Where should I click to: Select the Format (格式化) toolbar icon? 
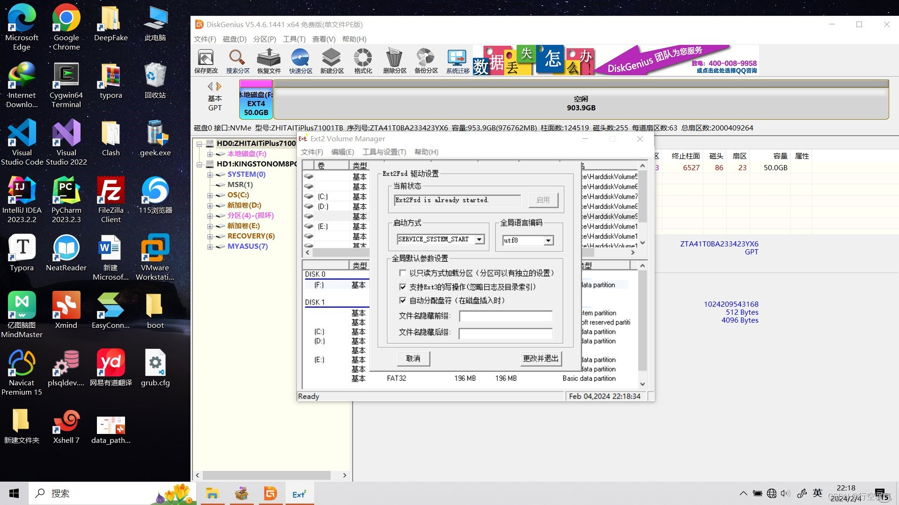363,61
